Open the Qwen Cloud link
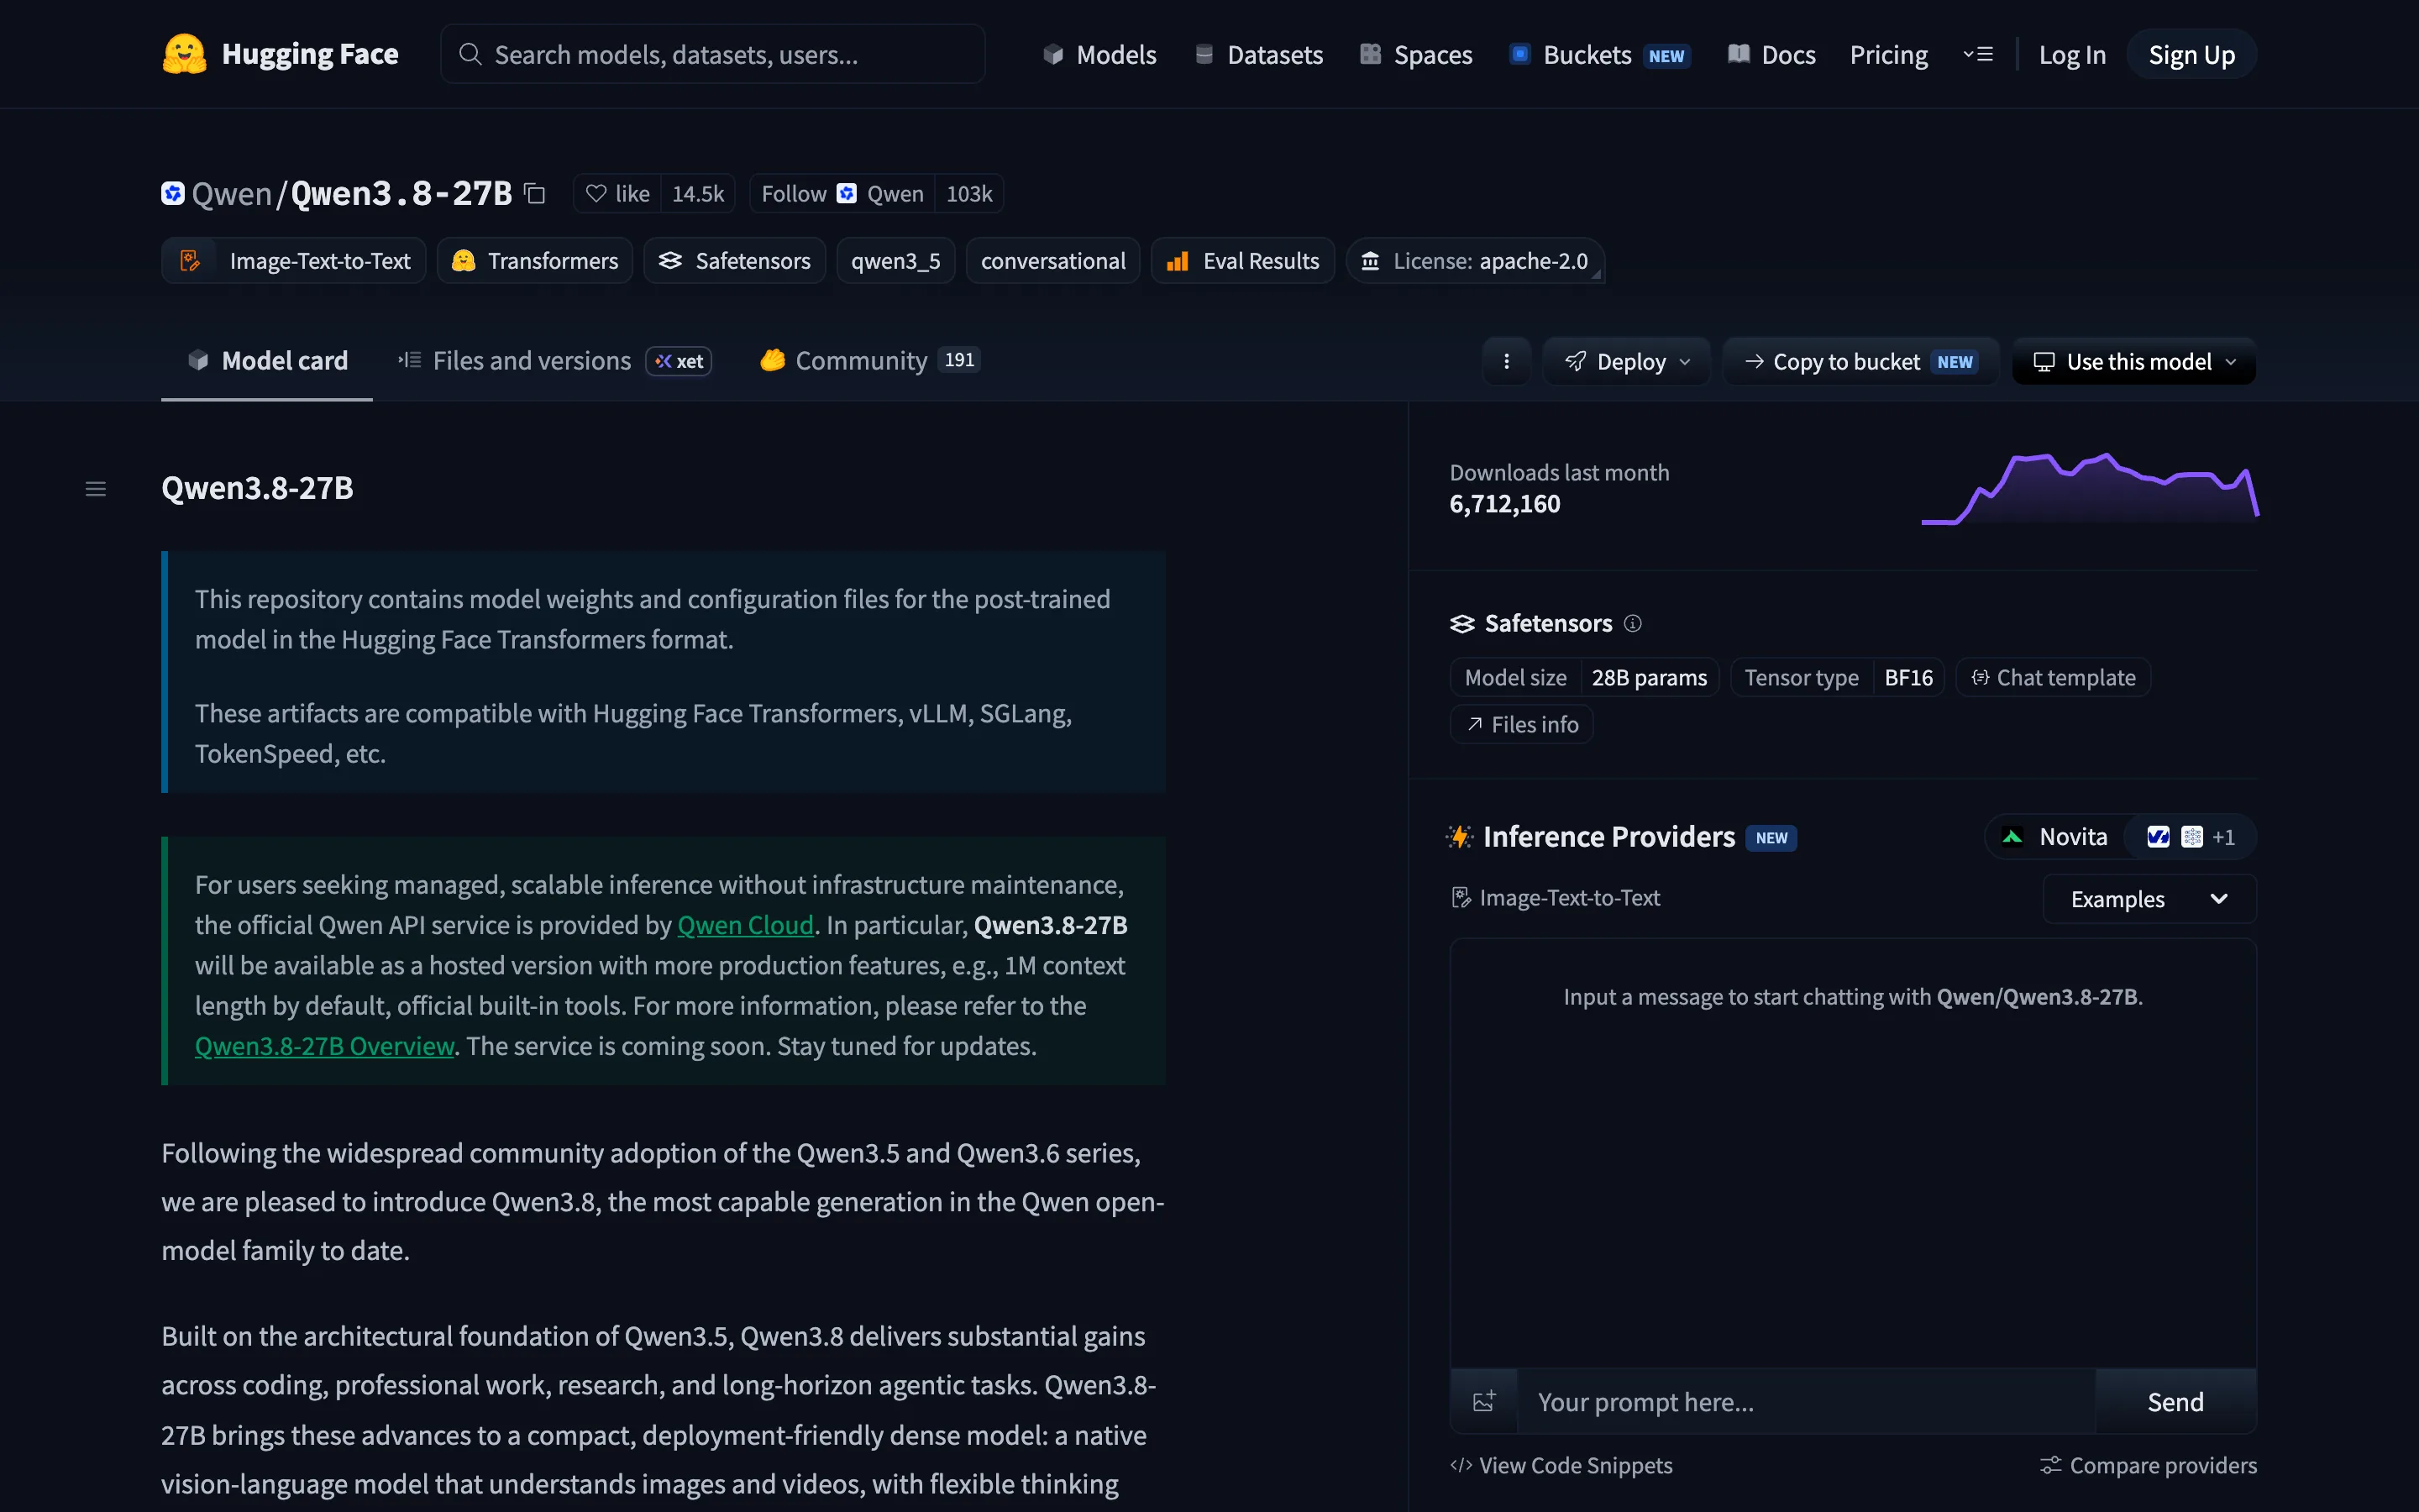 click(746, 925)
